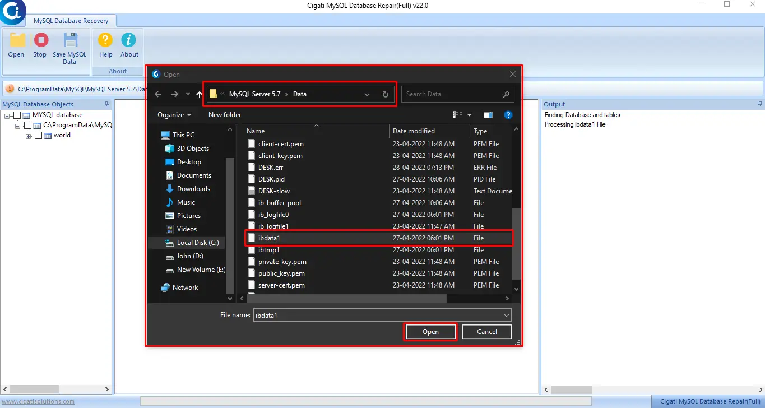Go back using the dialog's back arrow
Image resolution: width=765 pixels, height=408 pixels.
pyautogui.click(x=158, y=94)
